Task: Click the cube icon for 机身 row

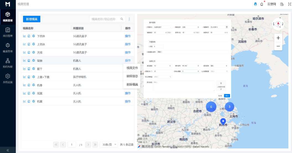Action: (x=33, y=85)
